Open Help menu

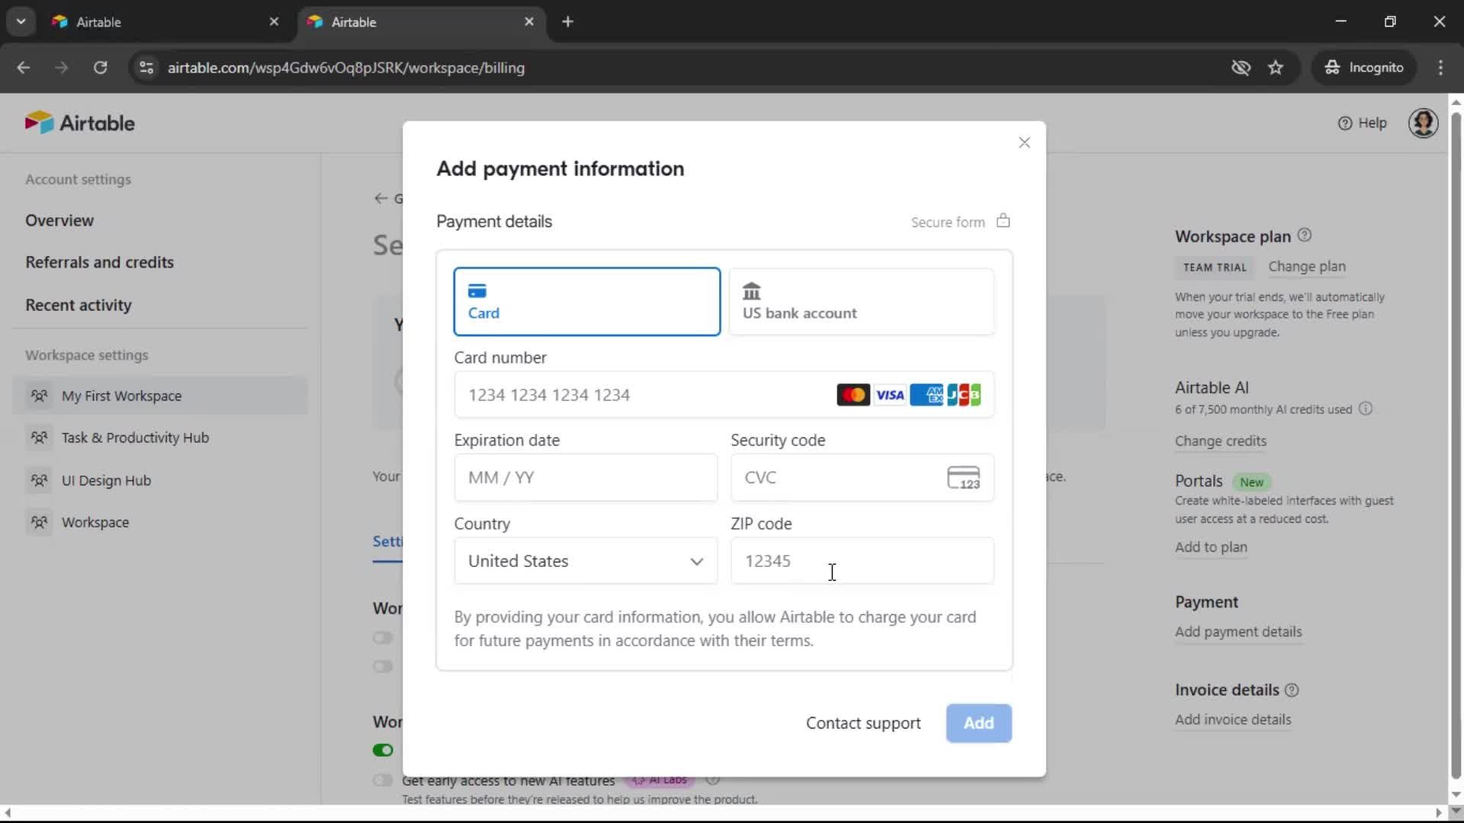click(1363, 123)
